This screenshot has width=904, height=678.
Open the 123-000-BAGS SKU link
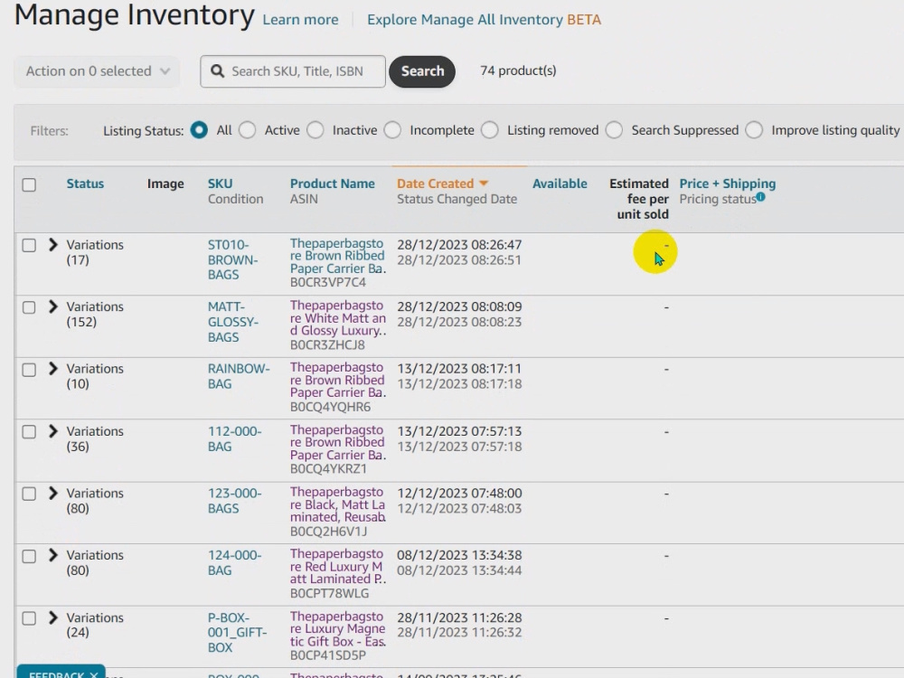[x=235, y=501]
